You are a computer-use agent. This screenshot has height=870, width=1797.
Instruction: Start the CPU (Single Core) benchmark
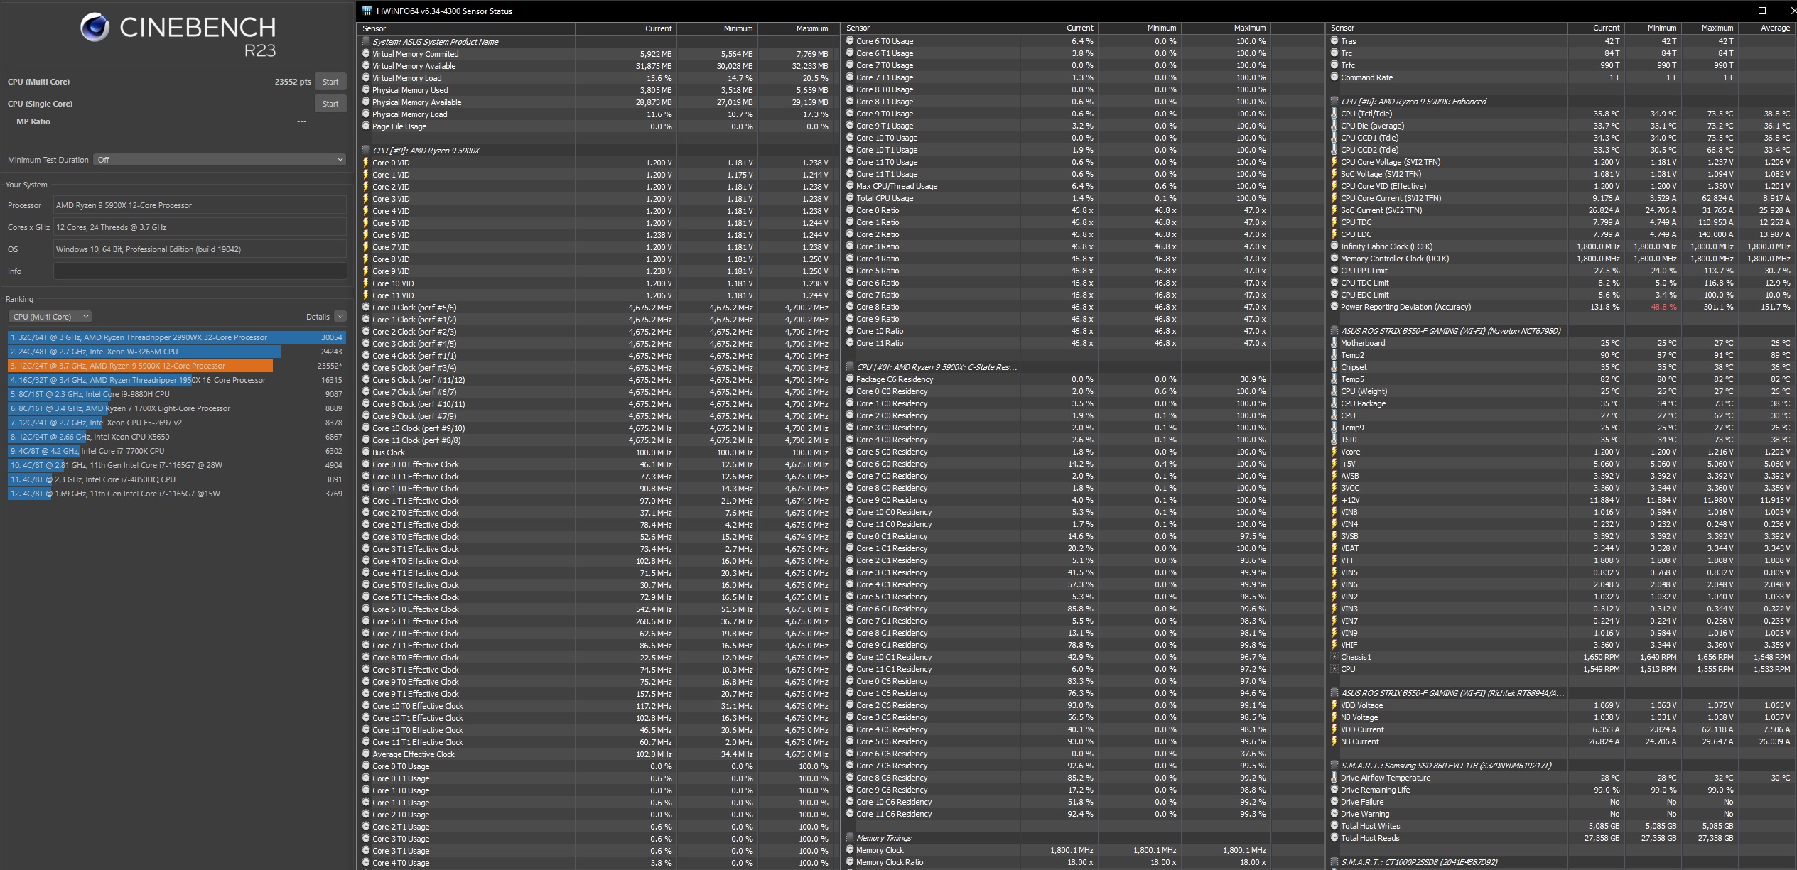[330, 104]
